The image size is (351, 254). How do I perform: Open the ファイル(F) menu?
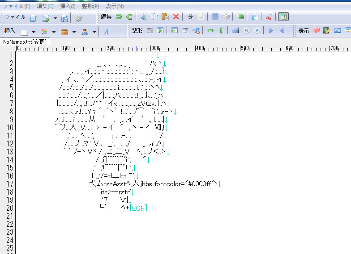[x=17, y=6]
